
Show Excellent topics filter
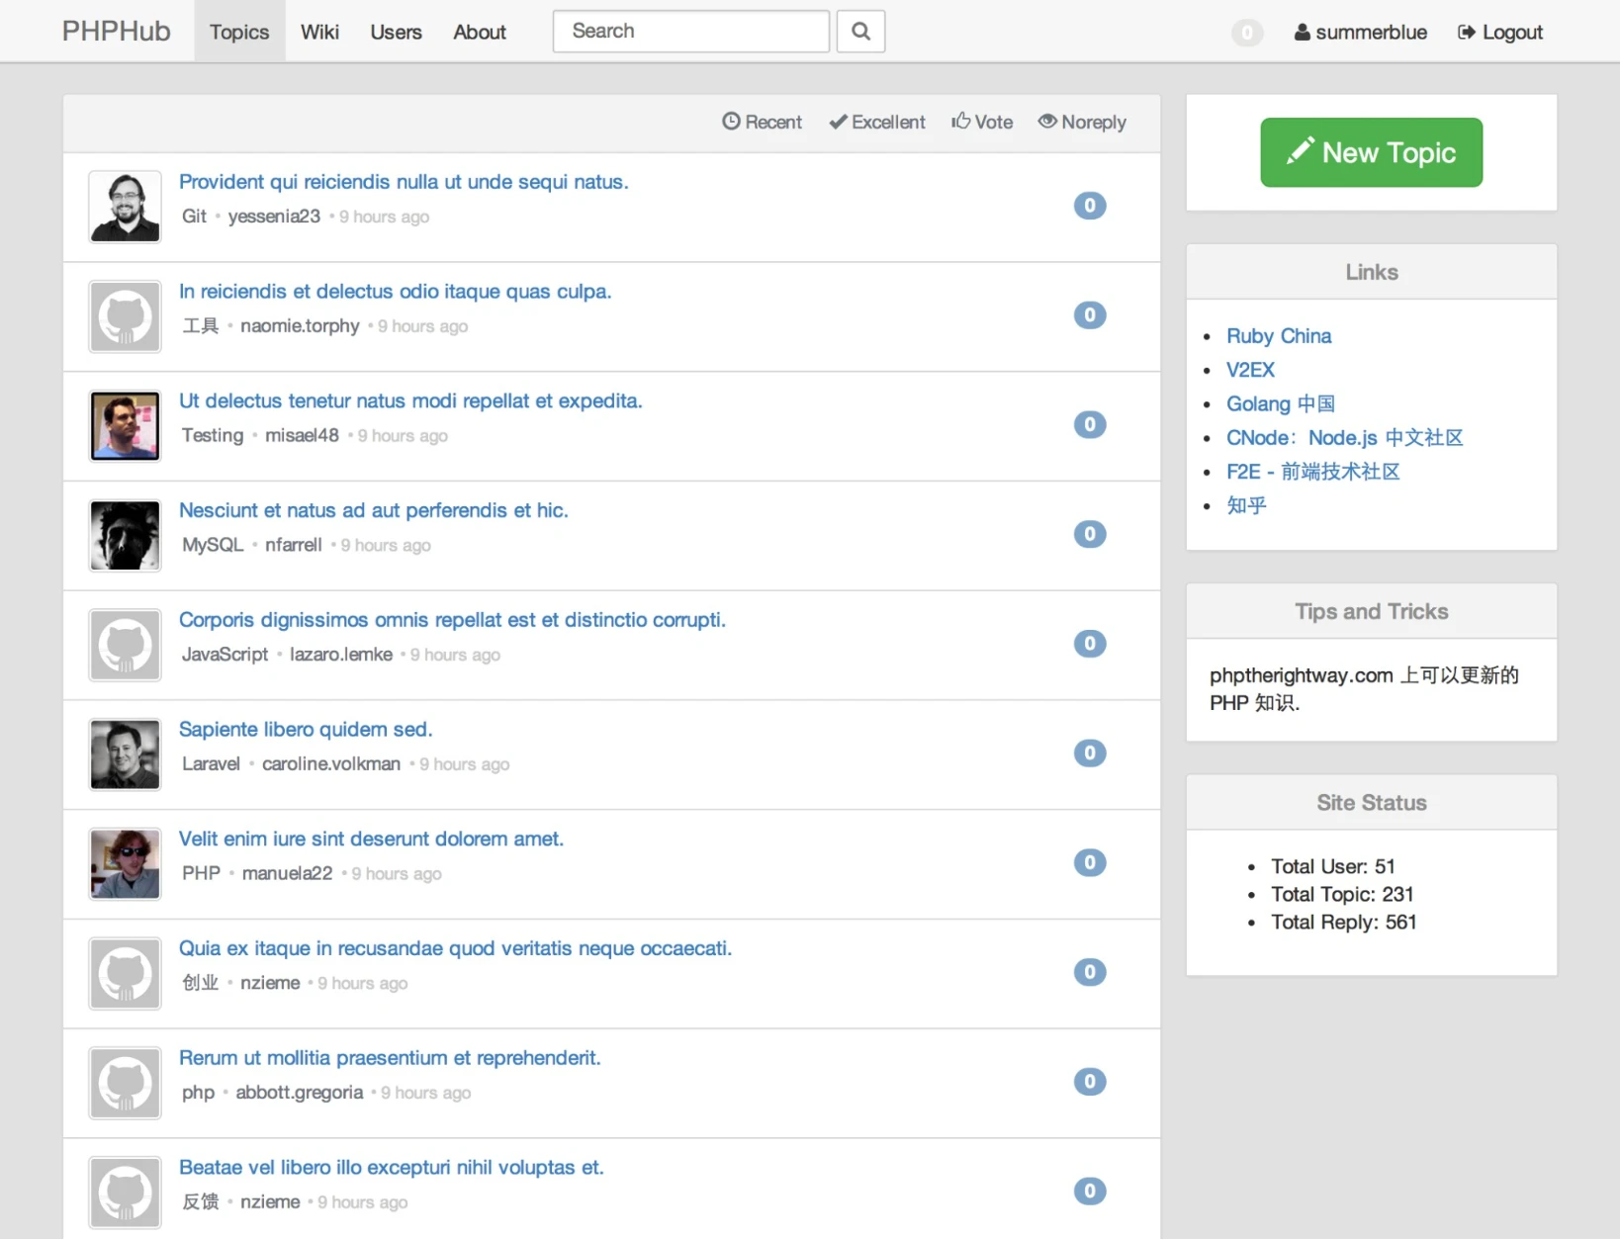[877, 122]
